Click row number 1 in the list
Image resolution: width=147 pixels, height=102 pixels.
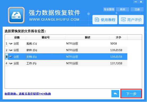tap(6, 43)
